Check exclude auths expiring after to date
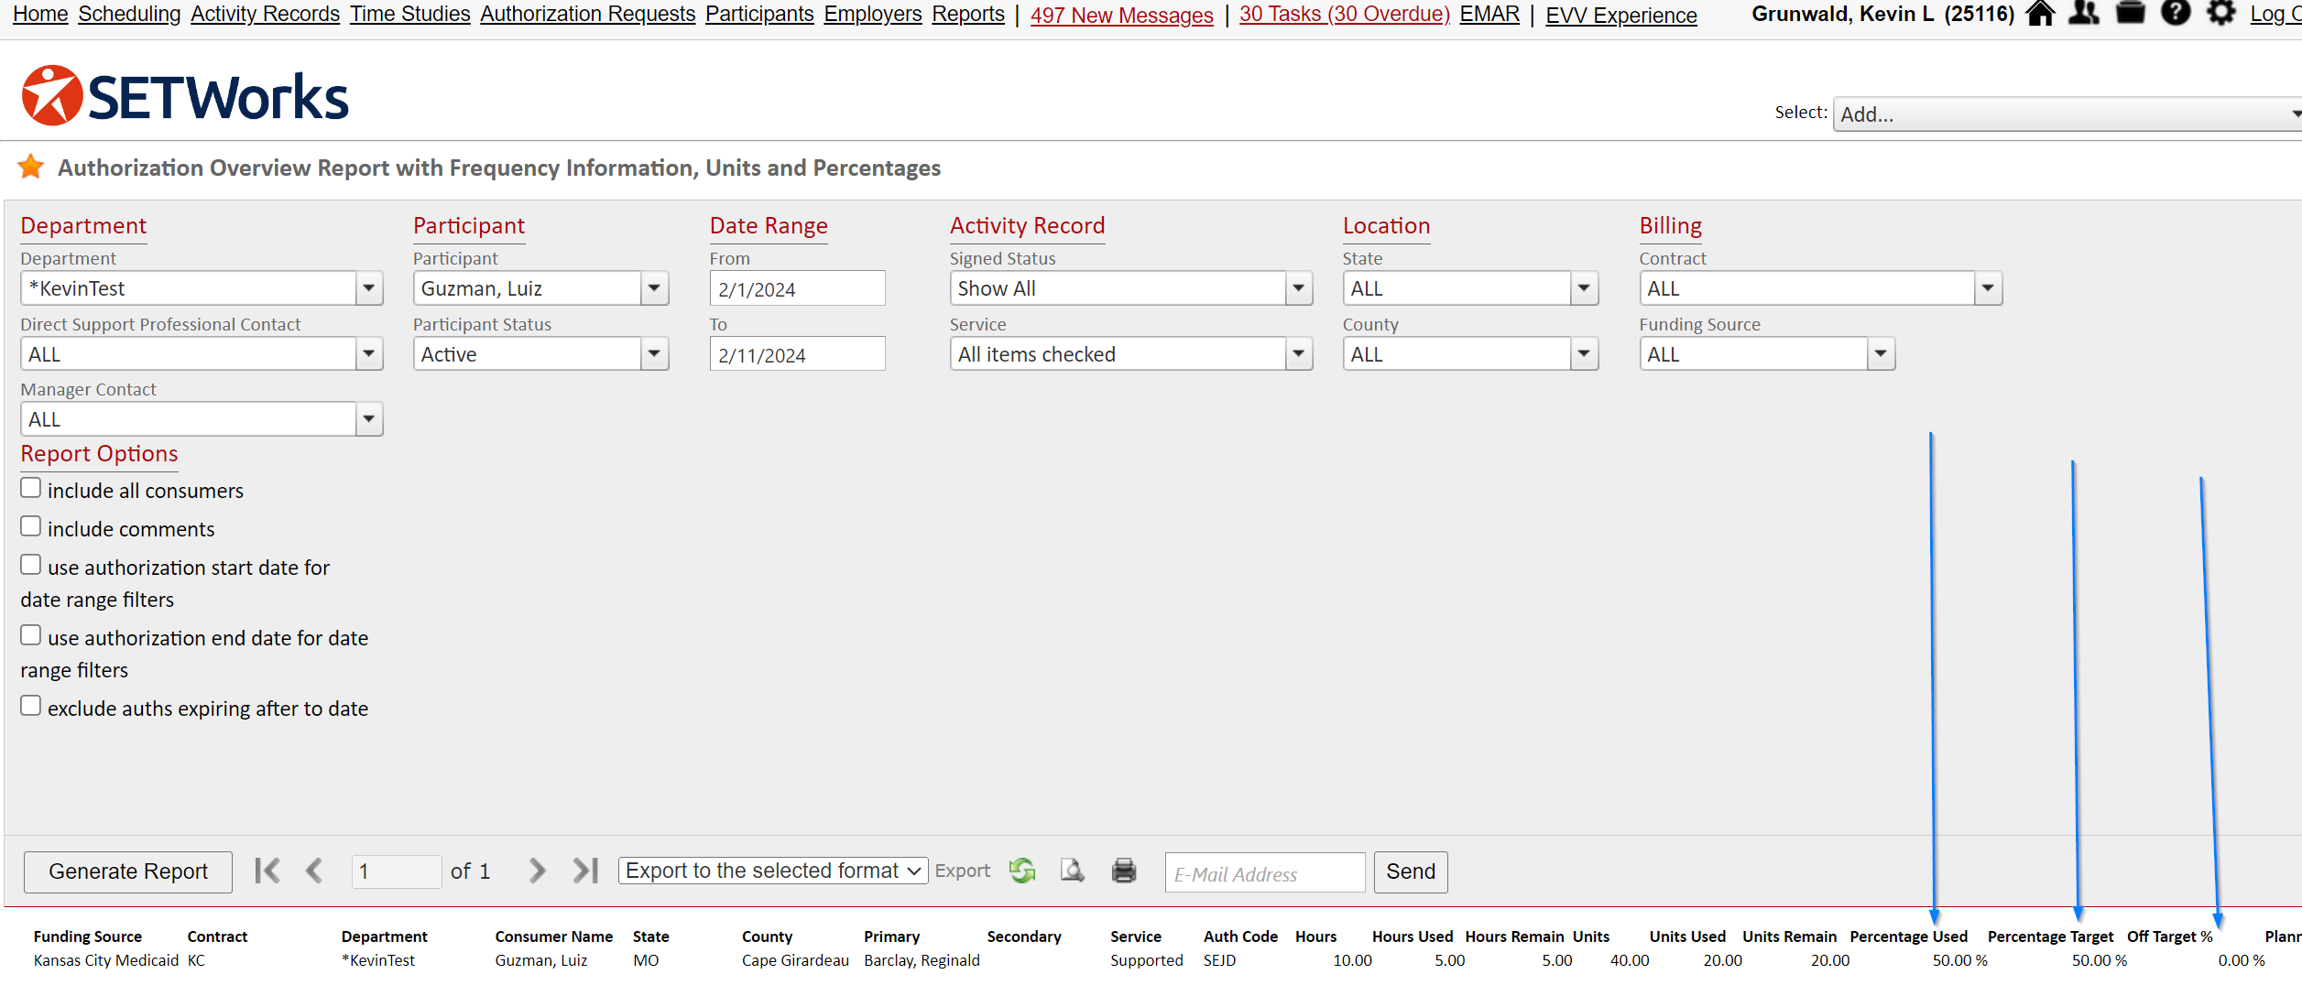This screenshot has width=2302, height=985. point(30,706)
